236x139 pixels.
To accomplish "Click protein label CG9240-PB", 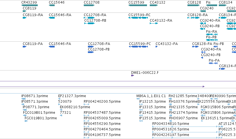I will 211,55.
